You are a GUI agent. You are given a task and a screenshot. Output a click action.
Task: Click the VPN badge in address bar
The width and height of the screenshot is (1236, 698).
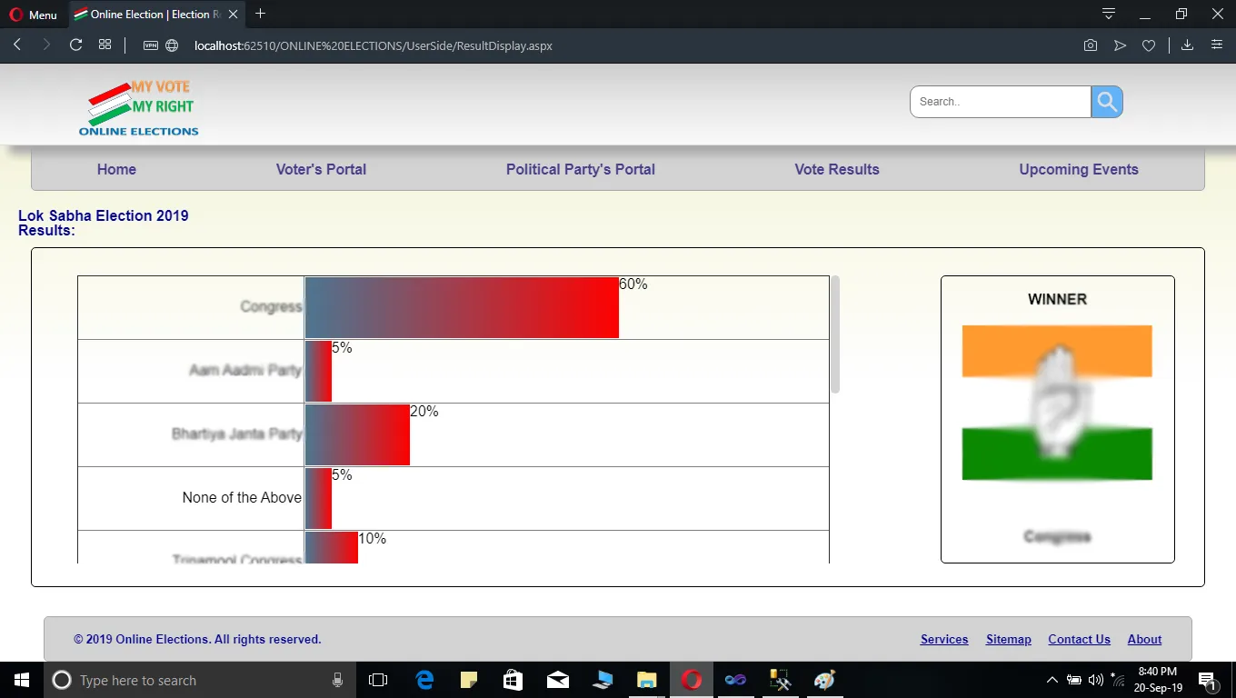click(x=151, y=45)
